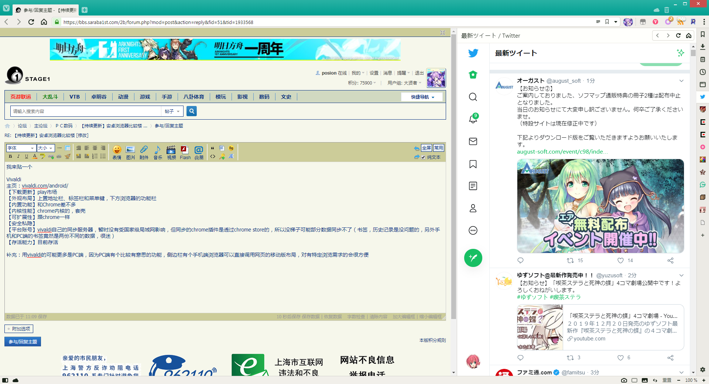Open Twitter messages envelope
709x384 pixels.
473,141
